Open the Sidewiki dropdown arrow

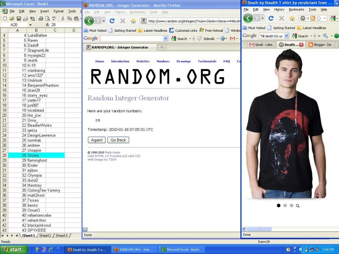(x=218, y=39)
